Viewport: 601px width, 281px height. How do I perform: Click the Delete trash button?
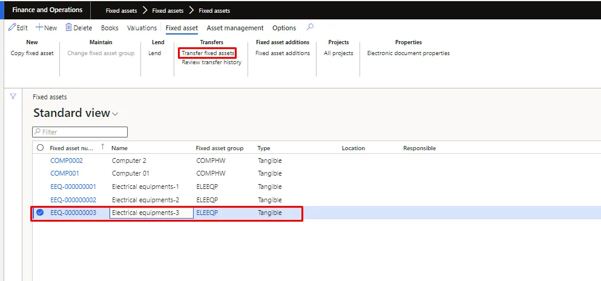click(79, 28)
